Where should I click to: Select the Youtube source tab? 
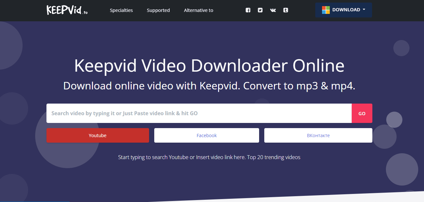coord(98,136)
